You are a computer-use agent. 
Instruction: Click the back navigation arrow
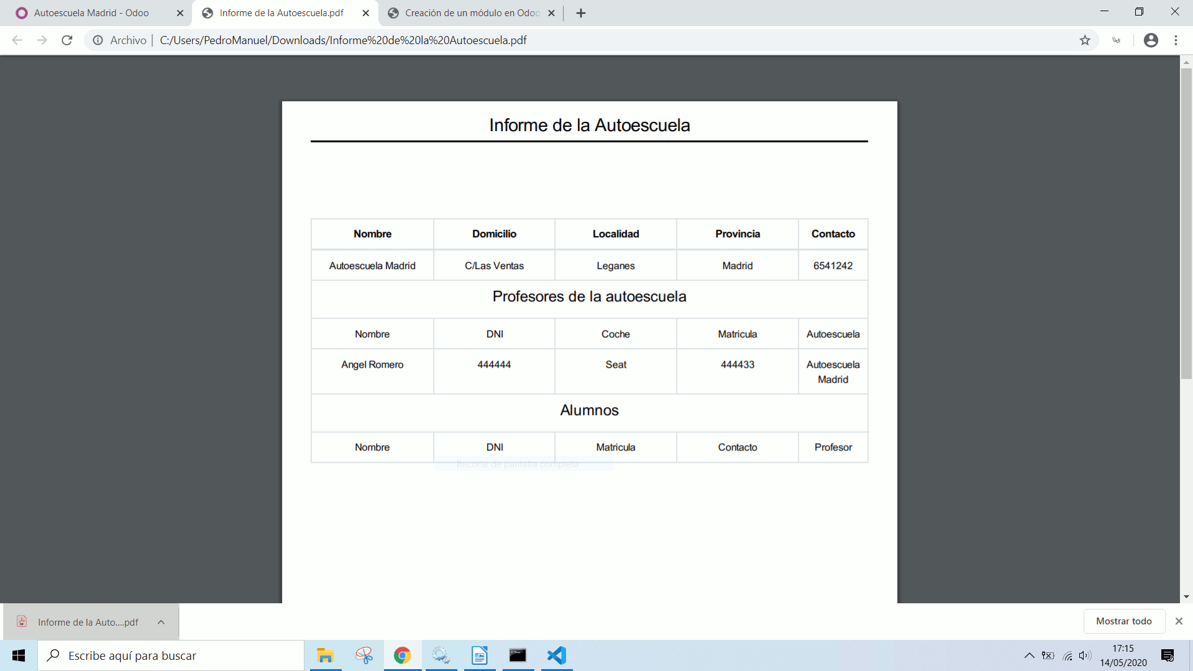[16, 40]
